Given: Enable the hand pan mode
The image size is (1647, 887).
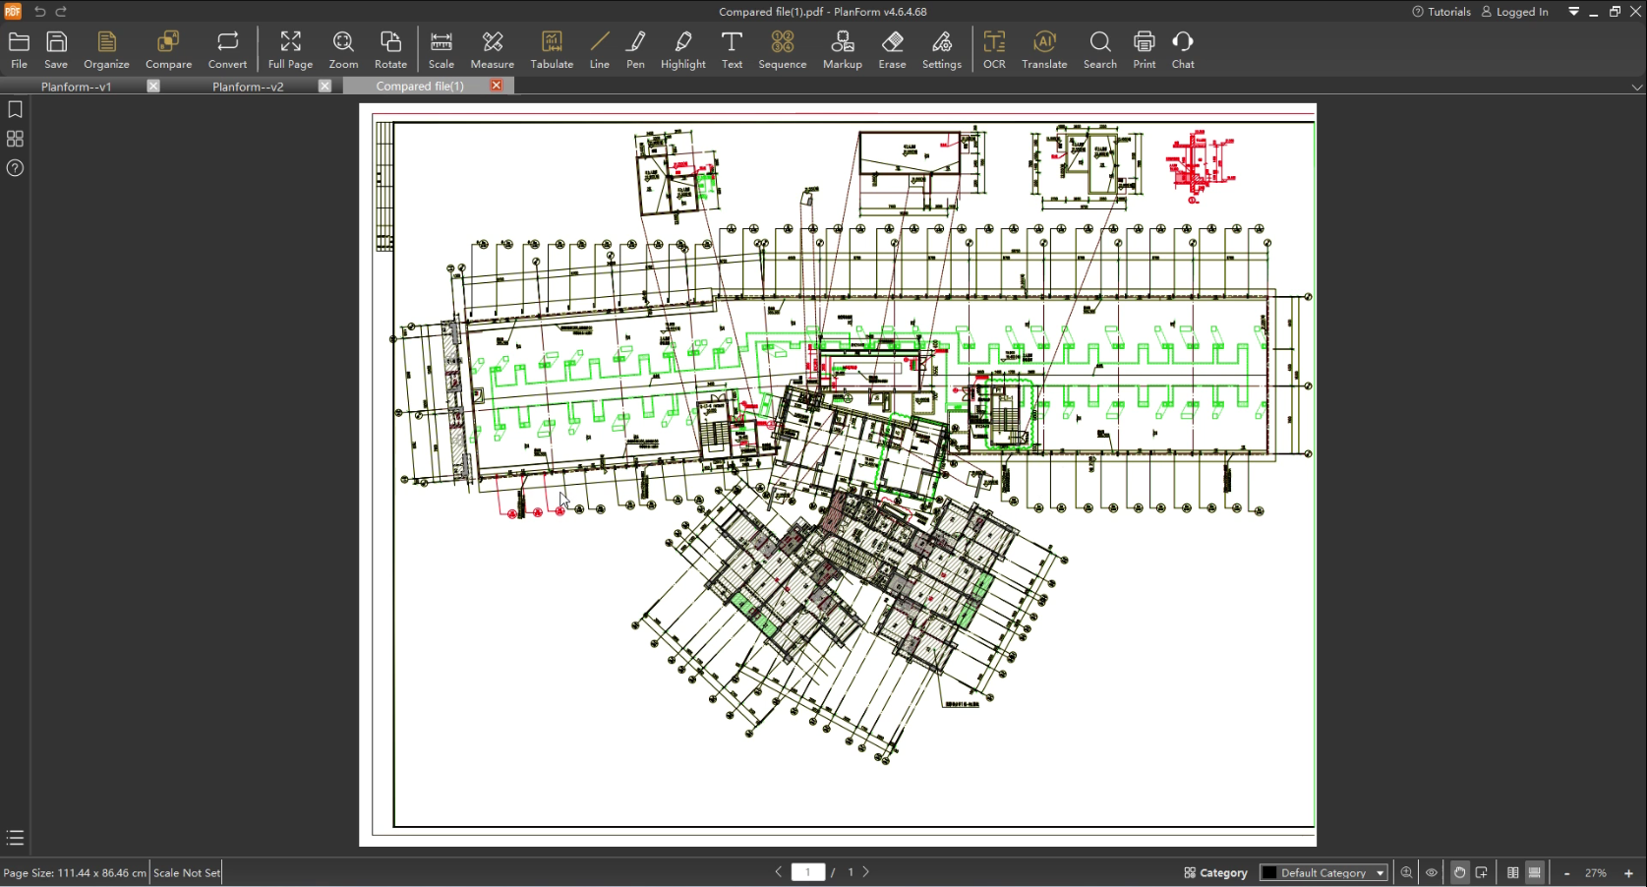Looking at the screenshot, I should point(1459,872).
